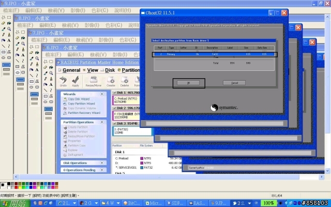Choose Fill With Color bucket in 9.JPG toolbox
Image resolution: width=331 pixels, height=207 pixels.
(9, 23)
